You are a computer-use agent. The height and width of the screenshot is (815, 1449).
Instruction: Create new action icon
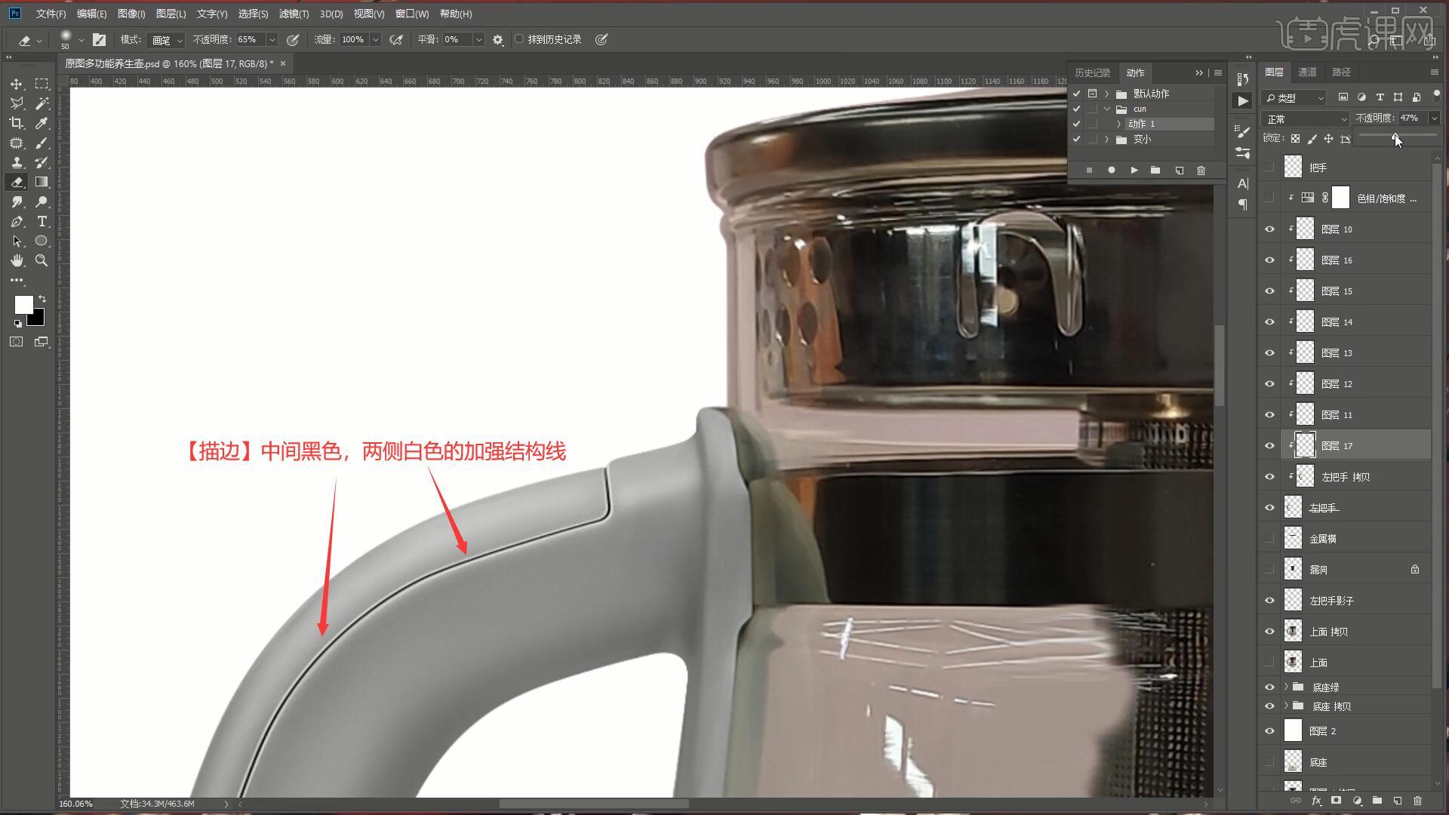(1179, 171)
